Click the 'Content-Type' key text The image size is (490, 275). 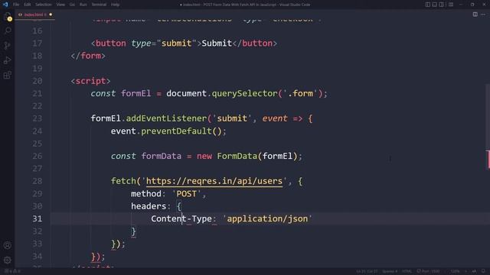pos(181,219)
